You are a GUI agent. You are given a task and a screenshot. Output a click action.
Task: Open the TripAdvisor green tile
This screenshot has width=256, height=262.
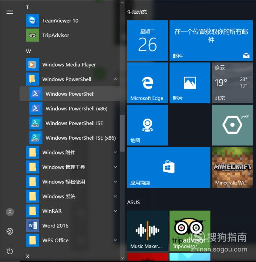point(190,231)
